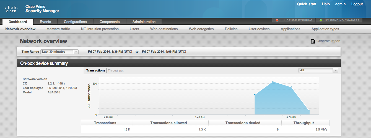Viewport: 371px width, 138px height.
Task: Click the peak data point on chart
Action: [273, 81]
